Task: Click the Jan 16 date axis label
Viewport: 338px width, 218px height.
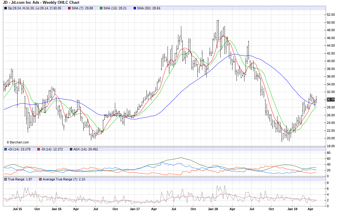Action: point(56,209)
